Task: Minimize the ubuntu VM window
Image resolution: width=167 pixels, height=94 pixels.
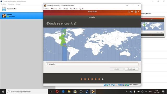Action: click(127, 5)
